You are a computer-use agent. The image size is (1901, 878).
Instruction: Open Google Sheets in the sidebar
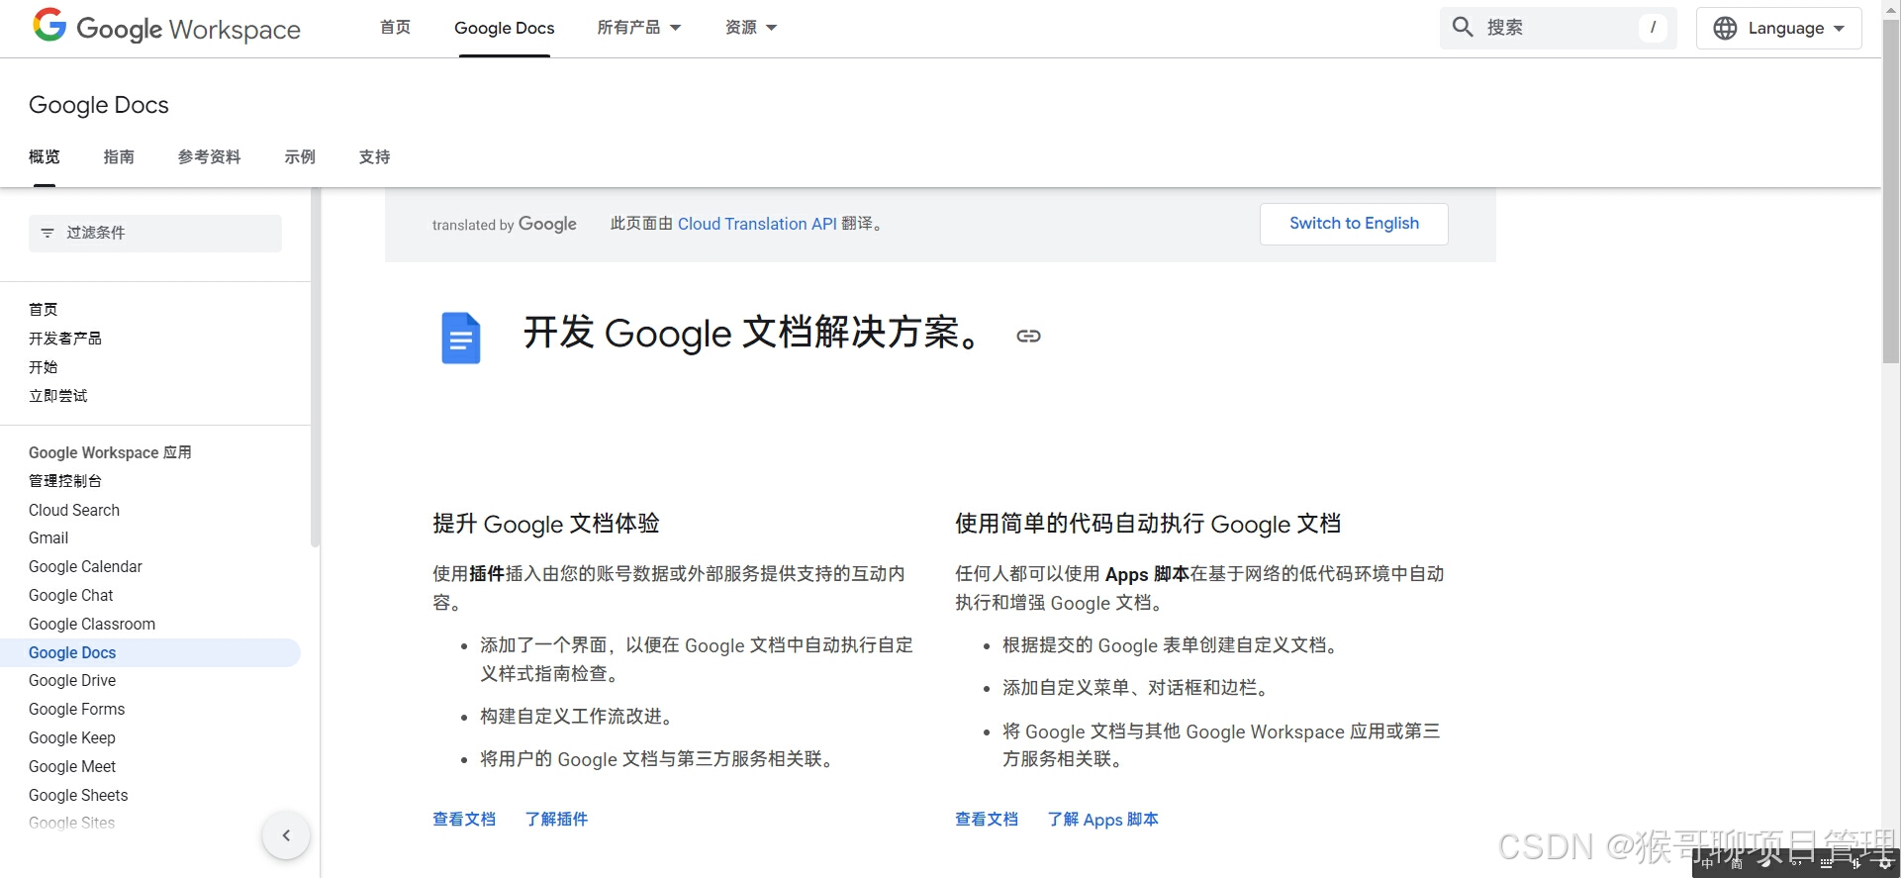pos(78,795)
